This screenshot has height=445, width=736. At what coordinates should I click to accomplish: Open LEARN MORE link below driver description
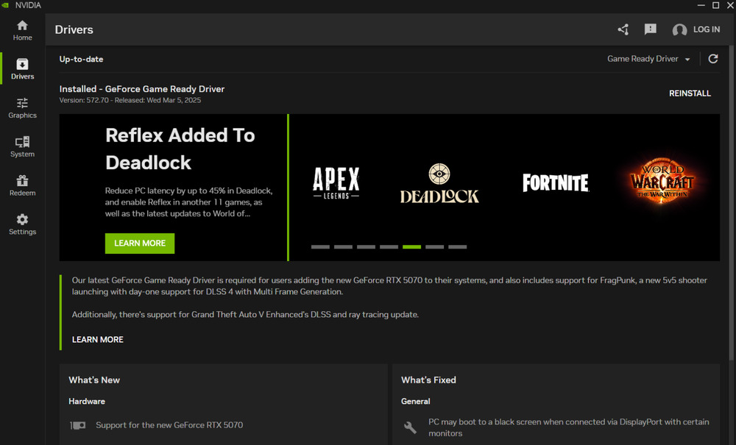tap(98, 340)
